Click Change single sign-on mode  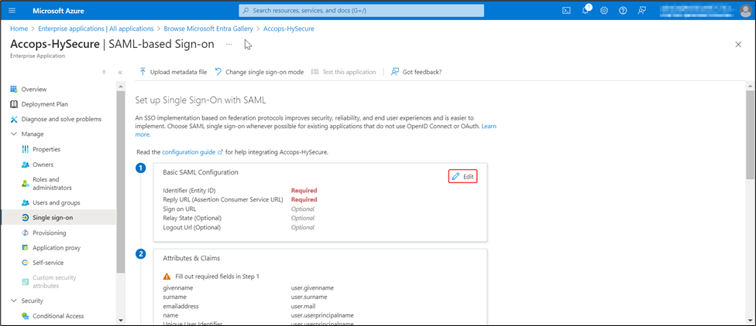click(259, 72)
